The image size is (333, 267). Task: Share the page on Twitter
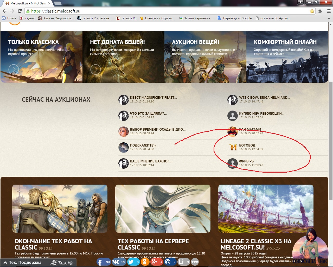click(x=133, y=262)
